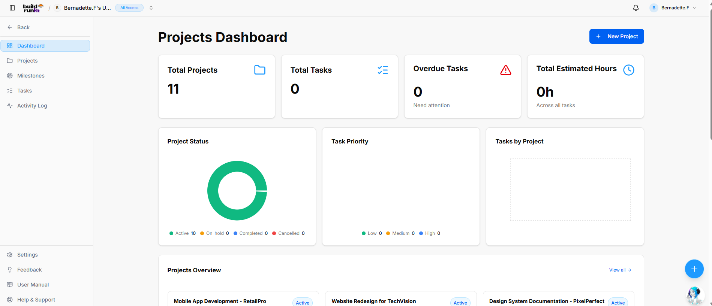Open the Dashboard sidebar item
712x306 pixels.
click(45, 46)
